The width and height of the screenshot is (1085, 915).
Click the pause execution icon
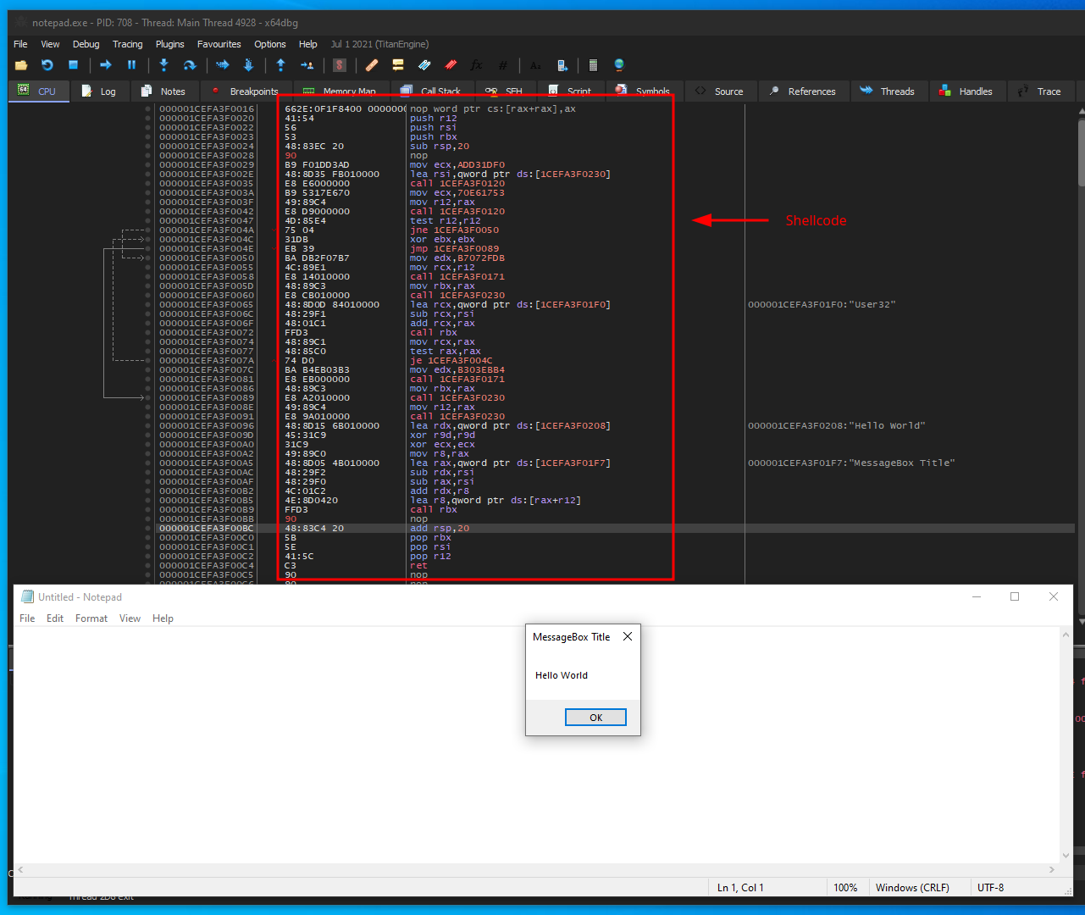131,65
